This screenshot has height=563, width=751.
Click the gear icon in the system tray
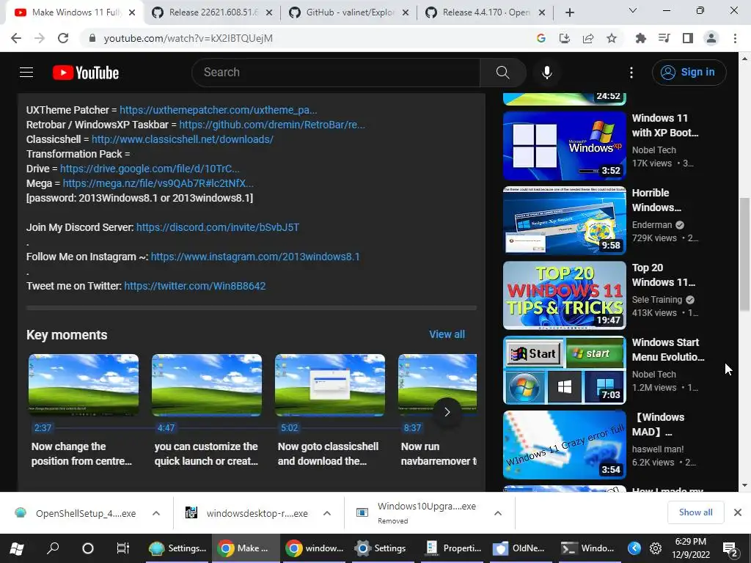click(655, 548)
